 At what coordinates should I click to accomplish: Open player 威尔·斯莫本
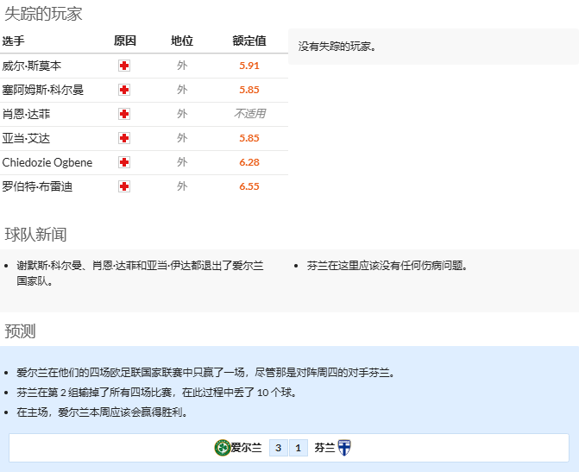(x=32, y=66)
